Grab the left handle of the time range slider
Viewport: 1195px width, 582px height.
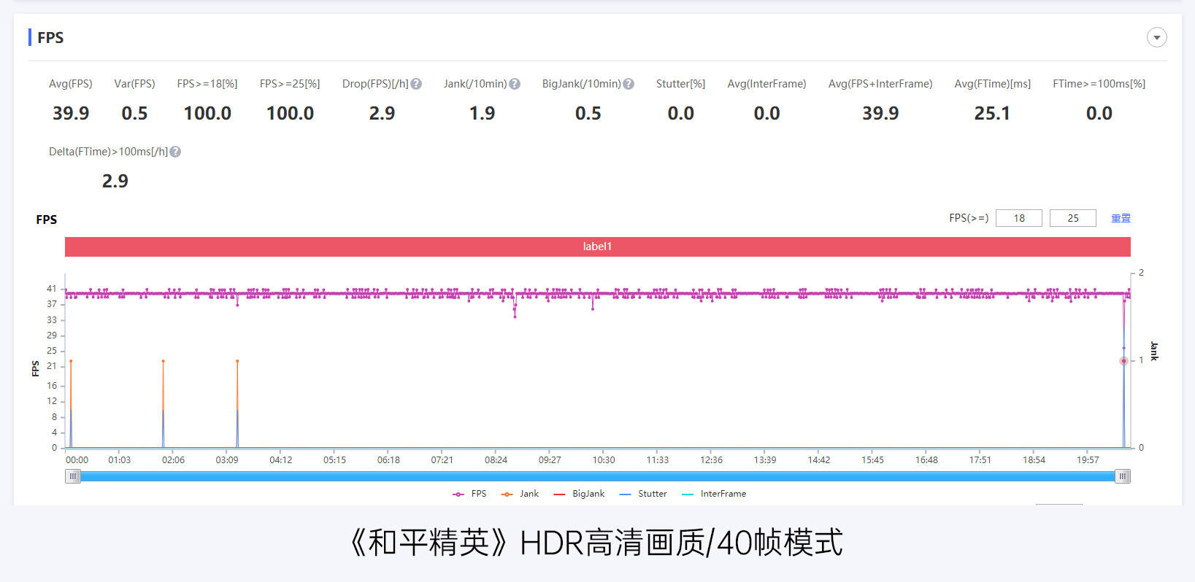point(73,476)
